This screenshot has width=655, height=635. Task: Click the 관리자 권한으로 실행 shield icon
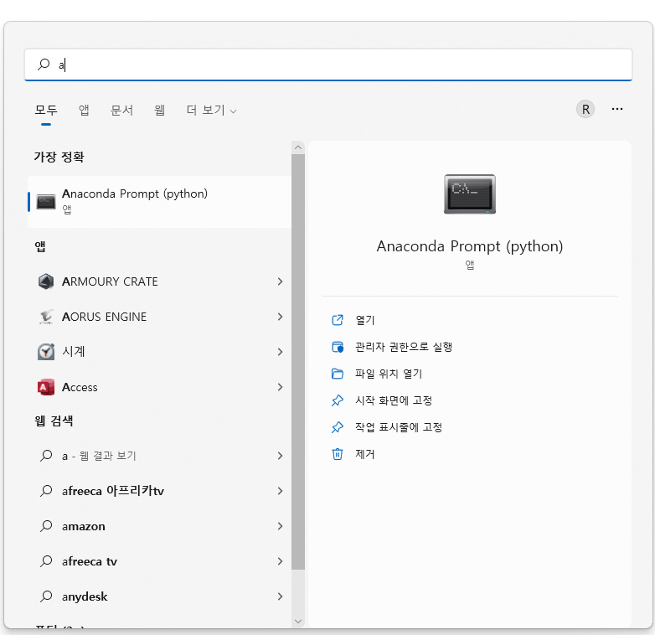point(338,347)
